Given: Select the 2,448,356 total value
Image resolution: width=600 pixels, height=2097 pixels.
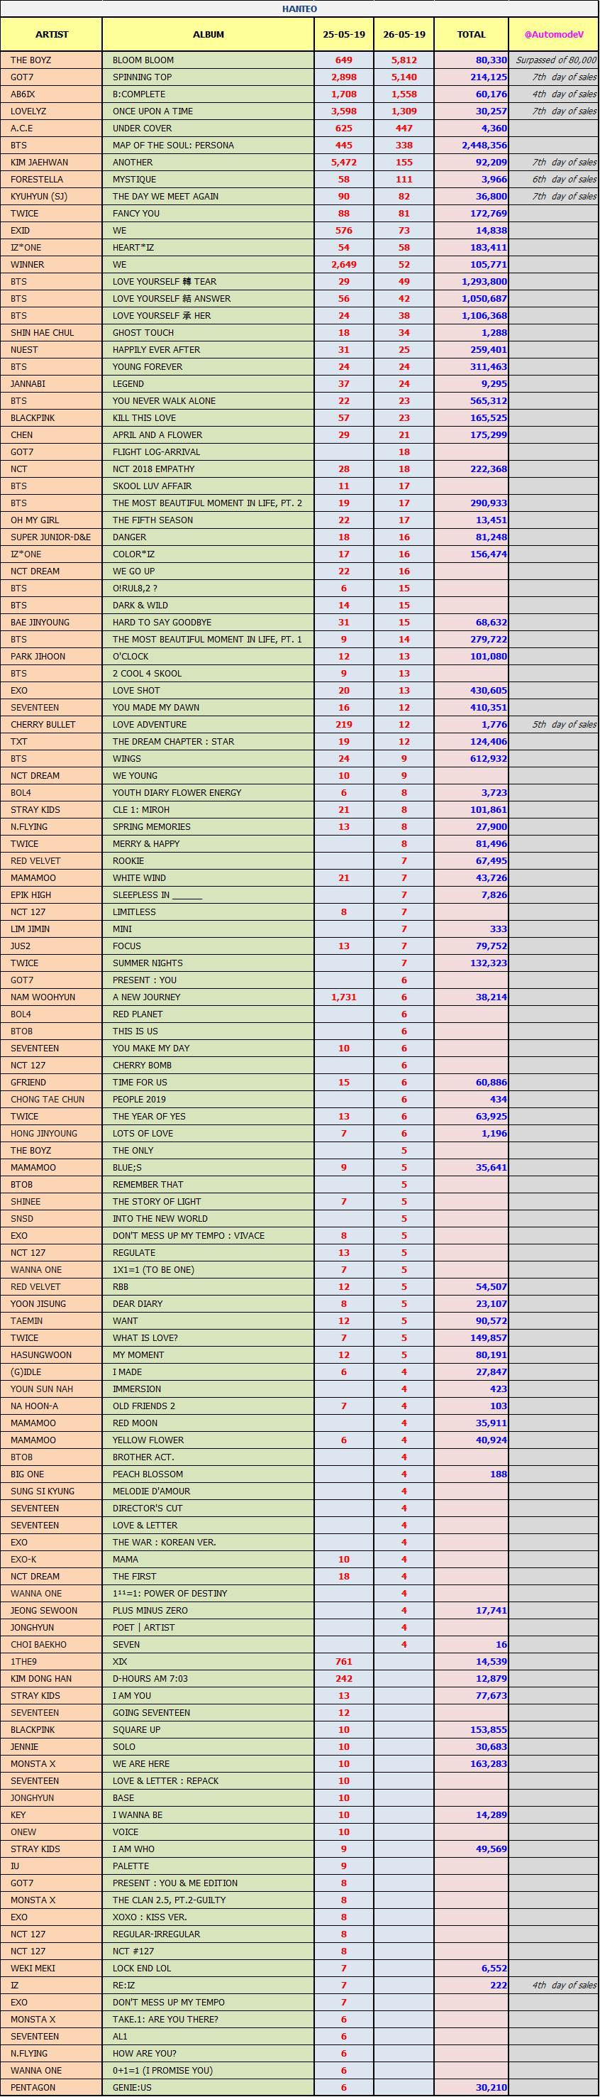Looking at the screenshot, I should click(x=484, y=146).
